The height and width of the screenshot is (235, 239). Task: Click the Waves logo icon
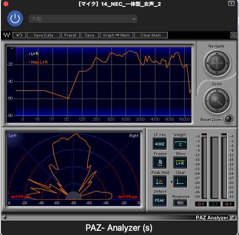tap(7, 35)
